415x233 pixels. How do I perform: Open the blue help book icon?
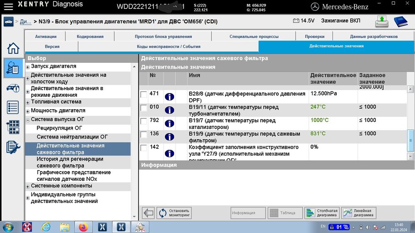tap(400, 21)
